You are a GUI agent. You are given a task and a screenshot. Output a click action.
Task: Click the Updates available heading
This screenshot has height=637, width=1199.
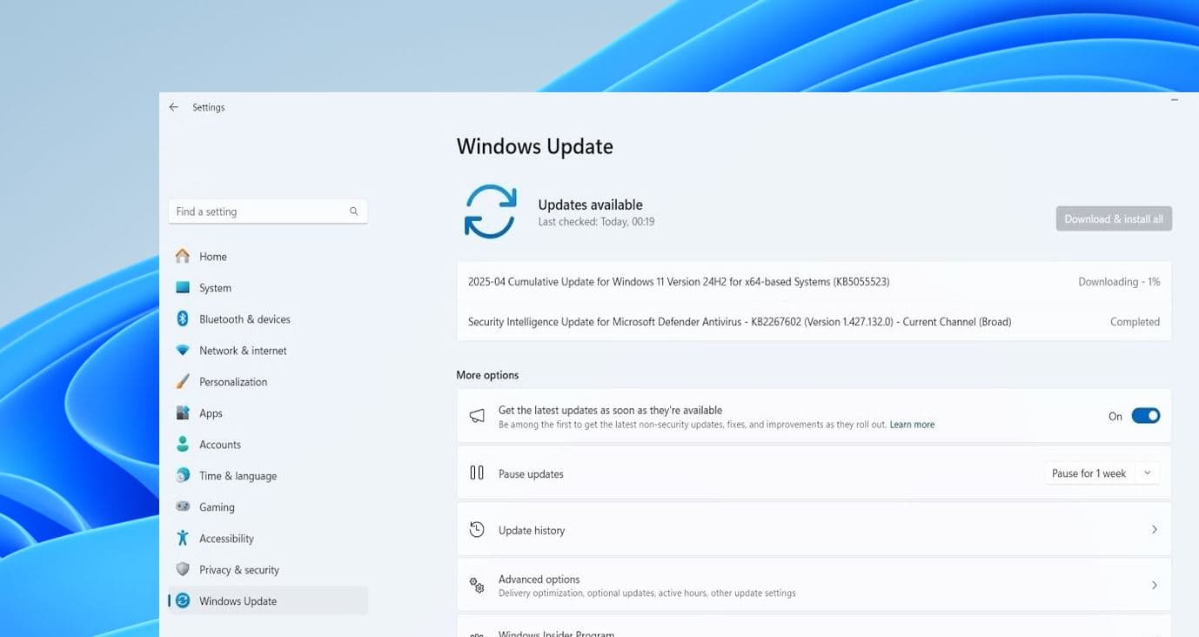point(590,205)
